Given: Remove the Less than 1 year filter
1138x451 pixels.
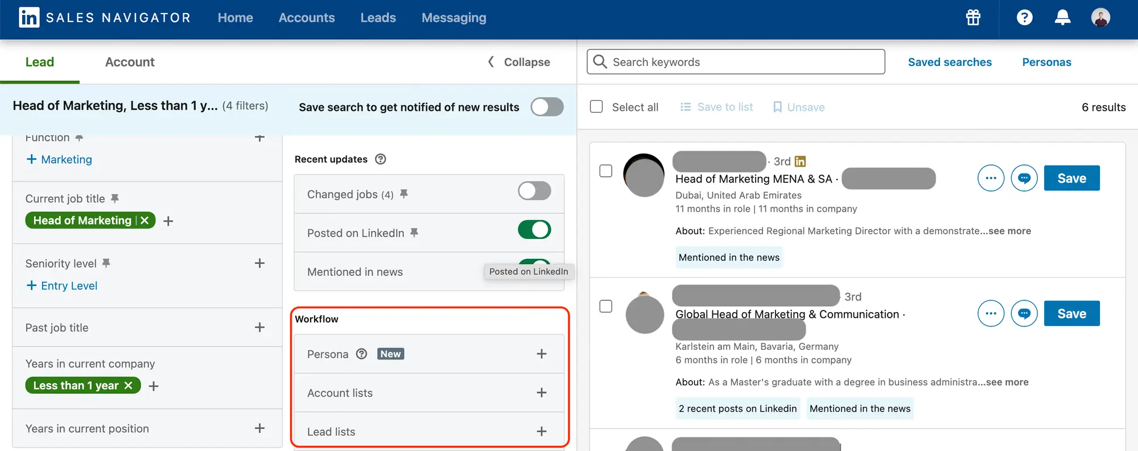Looking at the screenshot, I should (x=129, y=386).
